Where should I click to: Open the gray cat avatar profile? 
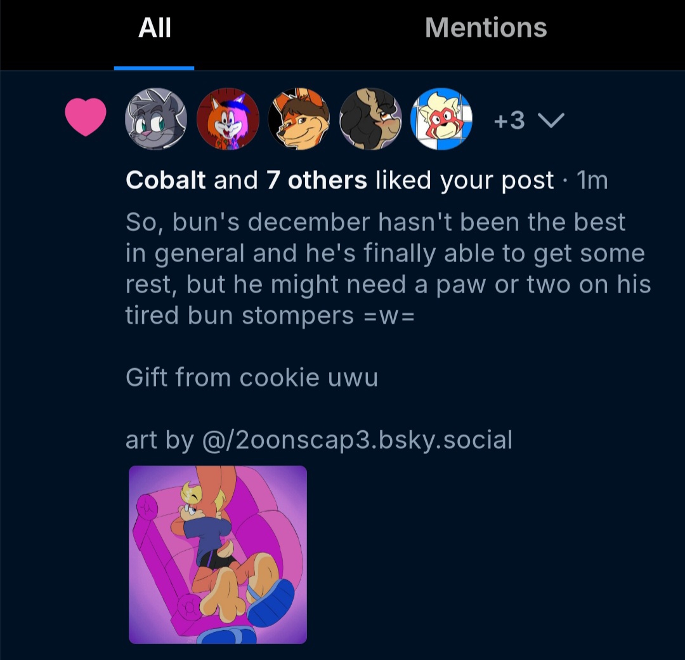point(157,119)
